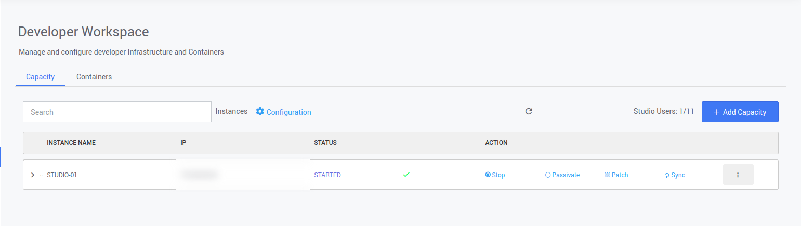
Task: Refresh the instances list
Action: click(529, 111)
